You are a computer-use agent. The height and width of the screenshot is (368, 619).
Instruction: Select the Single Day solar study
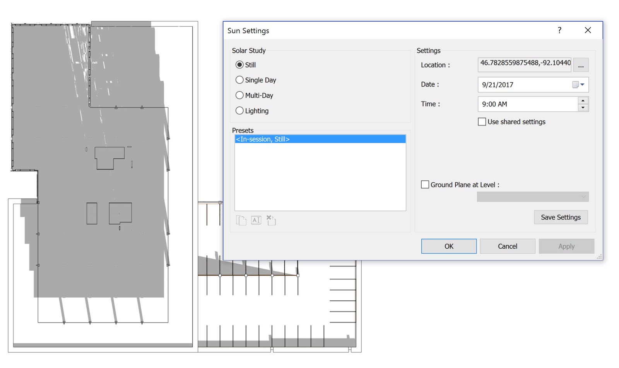click(239, 80)
